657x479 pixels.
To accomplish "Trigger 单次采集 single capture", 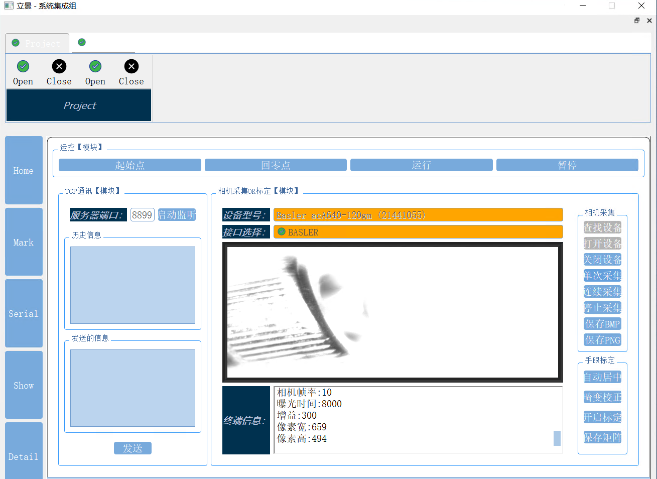I will point(602,276).
